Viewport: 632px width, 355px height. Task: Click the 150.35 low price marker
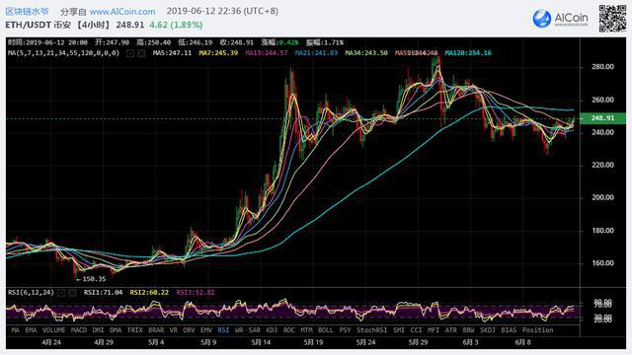tap(91, 279)
